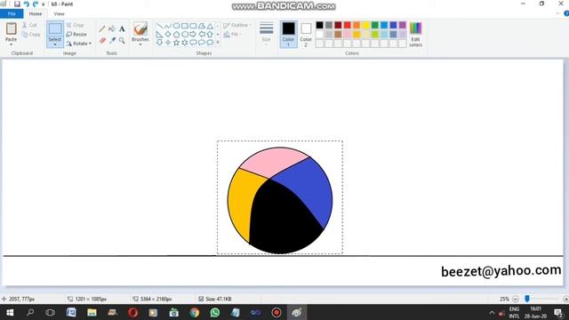Viewport: 569px width, 320px height.
Task: Choose the Four-point star shape
Action: tap(168, 43)
